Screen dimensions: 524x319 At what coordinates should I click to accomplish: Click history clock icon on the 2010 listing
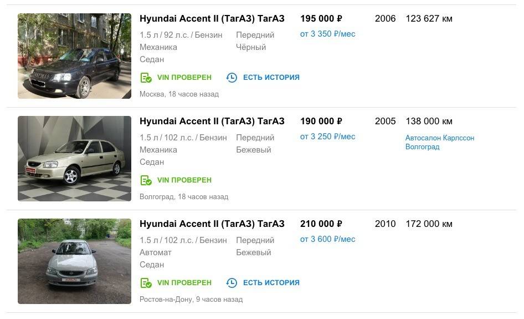pos(232,283)
